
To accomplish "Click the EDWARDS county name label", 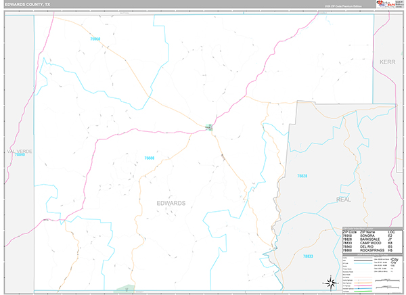I will coord(171,203).
